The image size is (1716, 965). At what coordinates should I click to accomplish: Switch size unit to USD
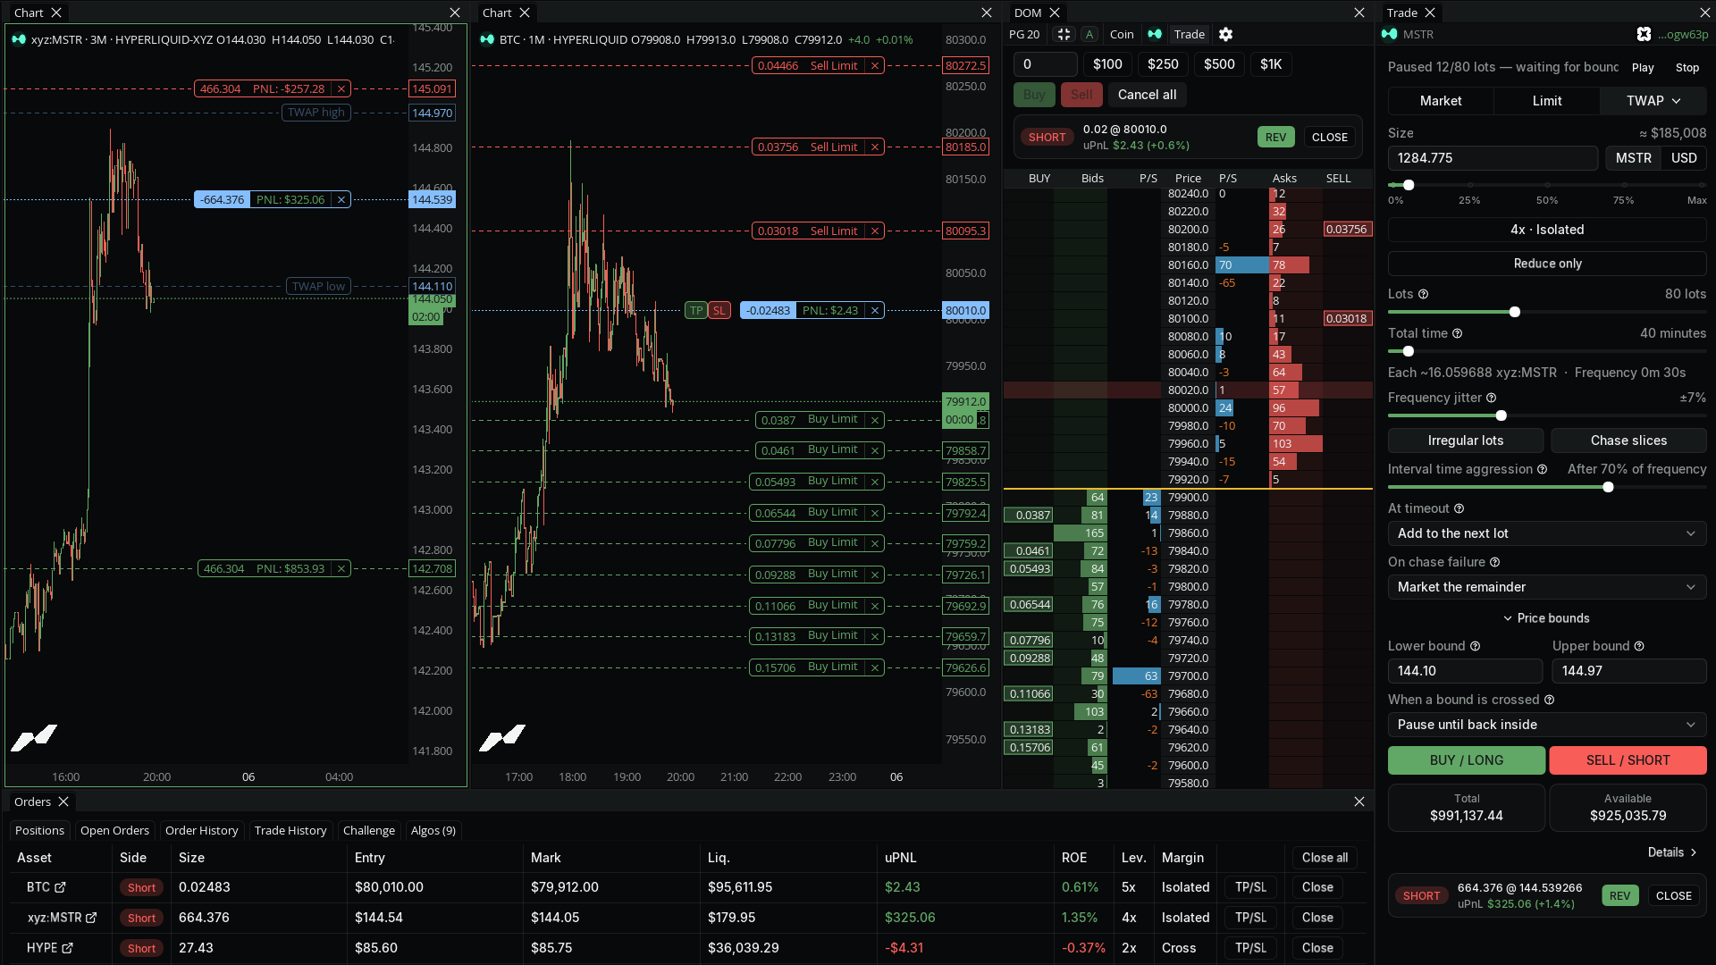(1684, 158)
